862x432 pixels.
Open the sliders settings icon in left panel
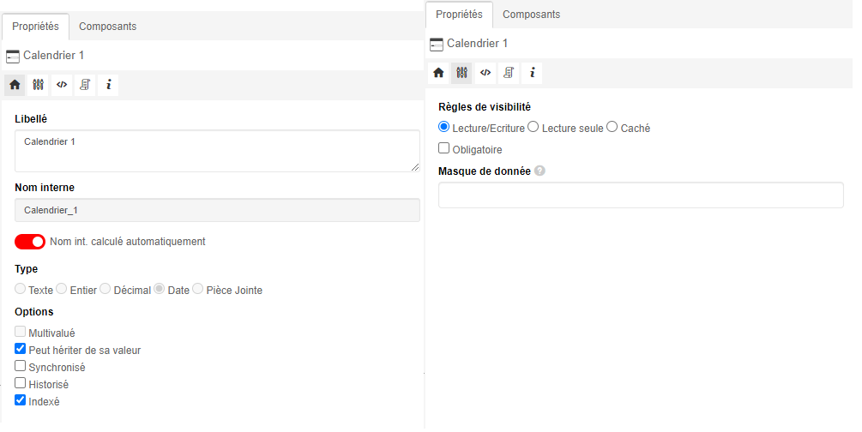38,85
